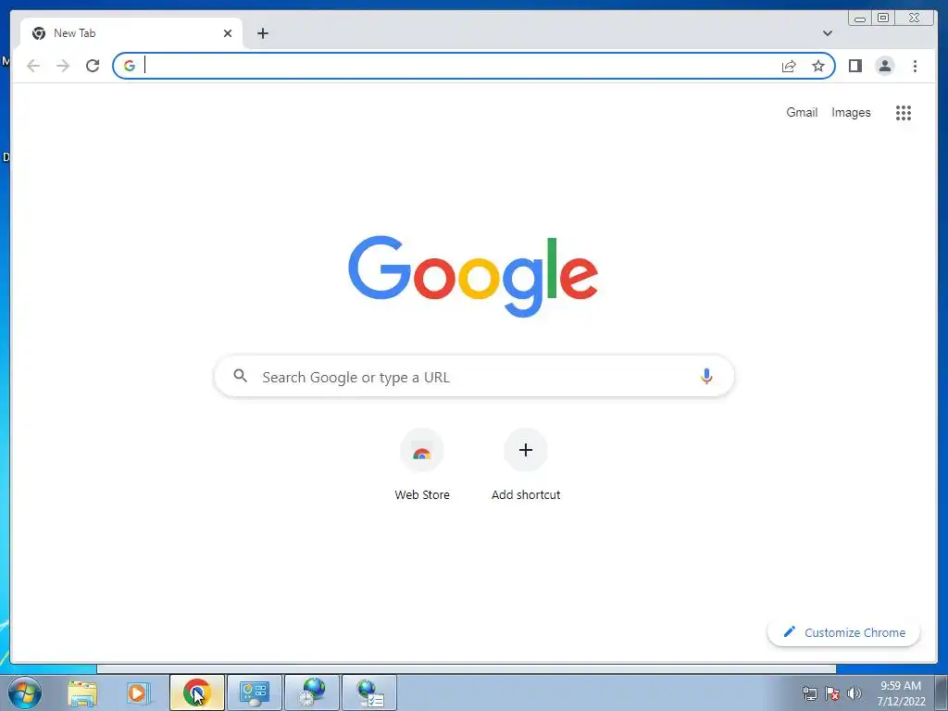Open the Control Panel taskbar item
This screenshot has width=948, height=711.
pos(254,692)
